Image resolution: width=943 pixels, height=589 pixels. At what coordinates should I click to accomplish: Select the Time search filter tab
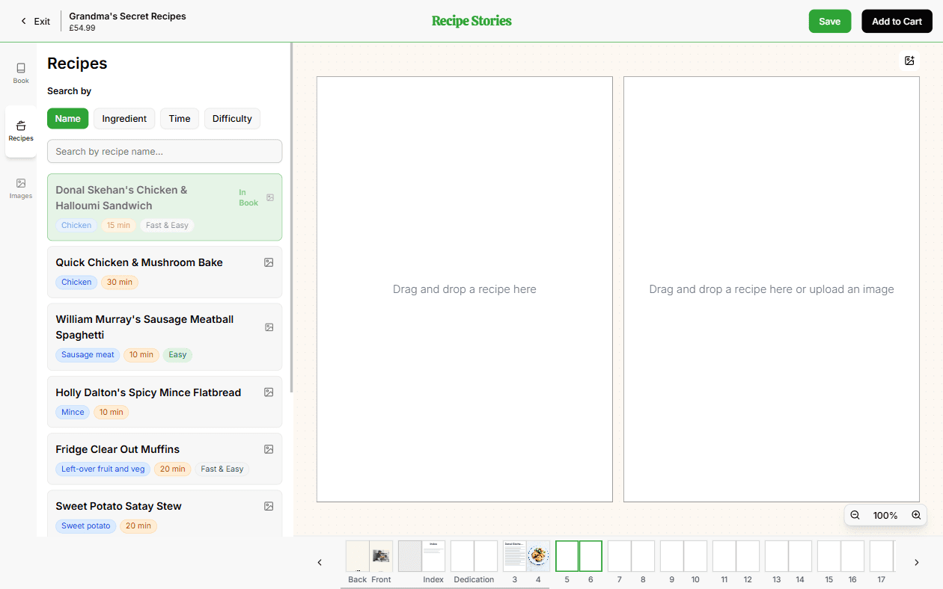[179, 118]
